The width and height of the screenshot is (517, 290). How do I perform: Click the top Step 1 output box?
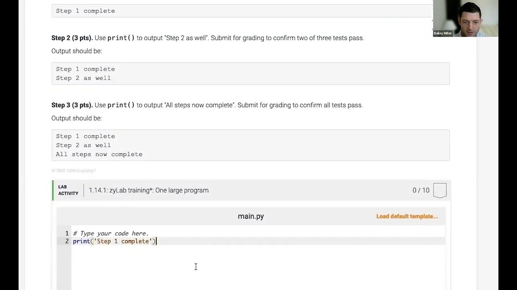point(242,11)
